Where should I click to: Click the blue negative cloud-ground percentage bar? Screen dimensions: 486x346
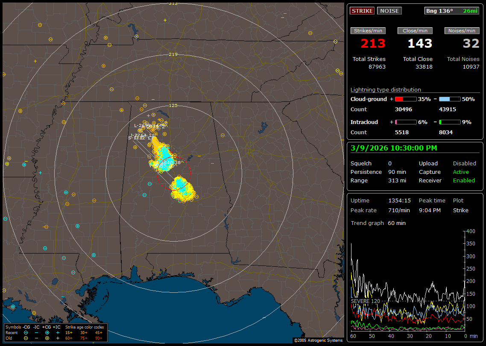450,99
